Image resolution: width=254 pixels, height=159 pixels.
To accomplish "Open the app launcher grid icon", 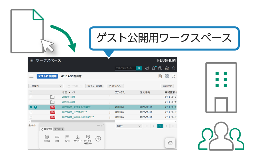I will 31,60.
